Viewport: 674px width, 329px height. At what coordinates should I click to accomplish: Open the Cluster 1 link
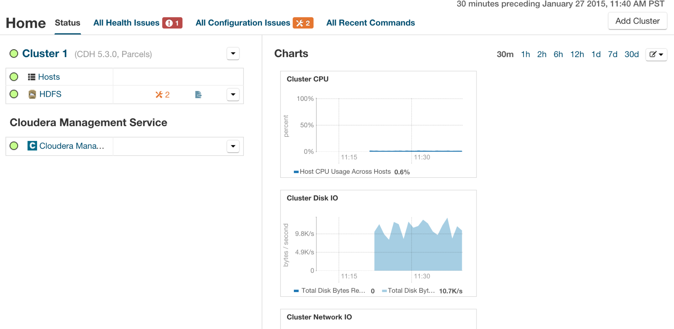click(x=45, y=54)
